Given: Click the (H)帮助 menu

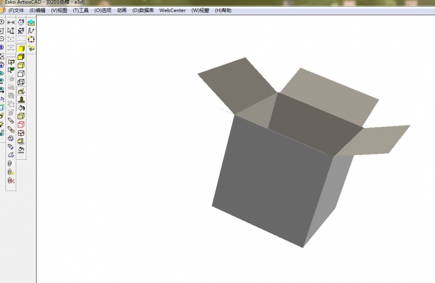Looking at the screenshot, I should 224,10.
